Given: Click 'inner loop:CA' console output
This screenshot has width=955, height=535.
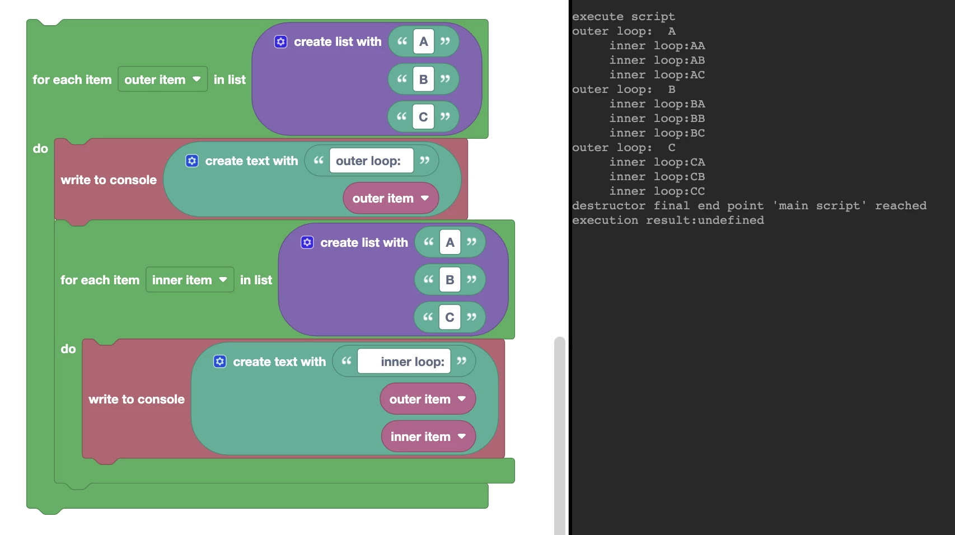Looking at the screenshot, I should pos(657,162).
